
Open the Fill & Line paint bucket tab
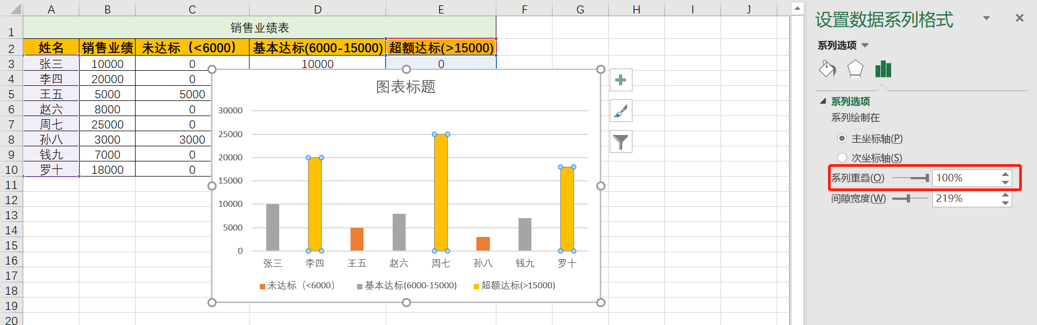click(827, 69)
